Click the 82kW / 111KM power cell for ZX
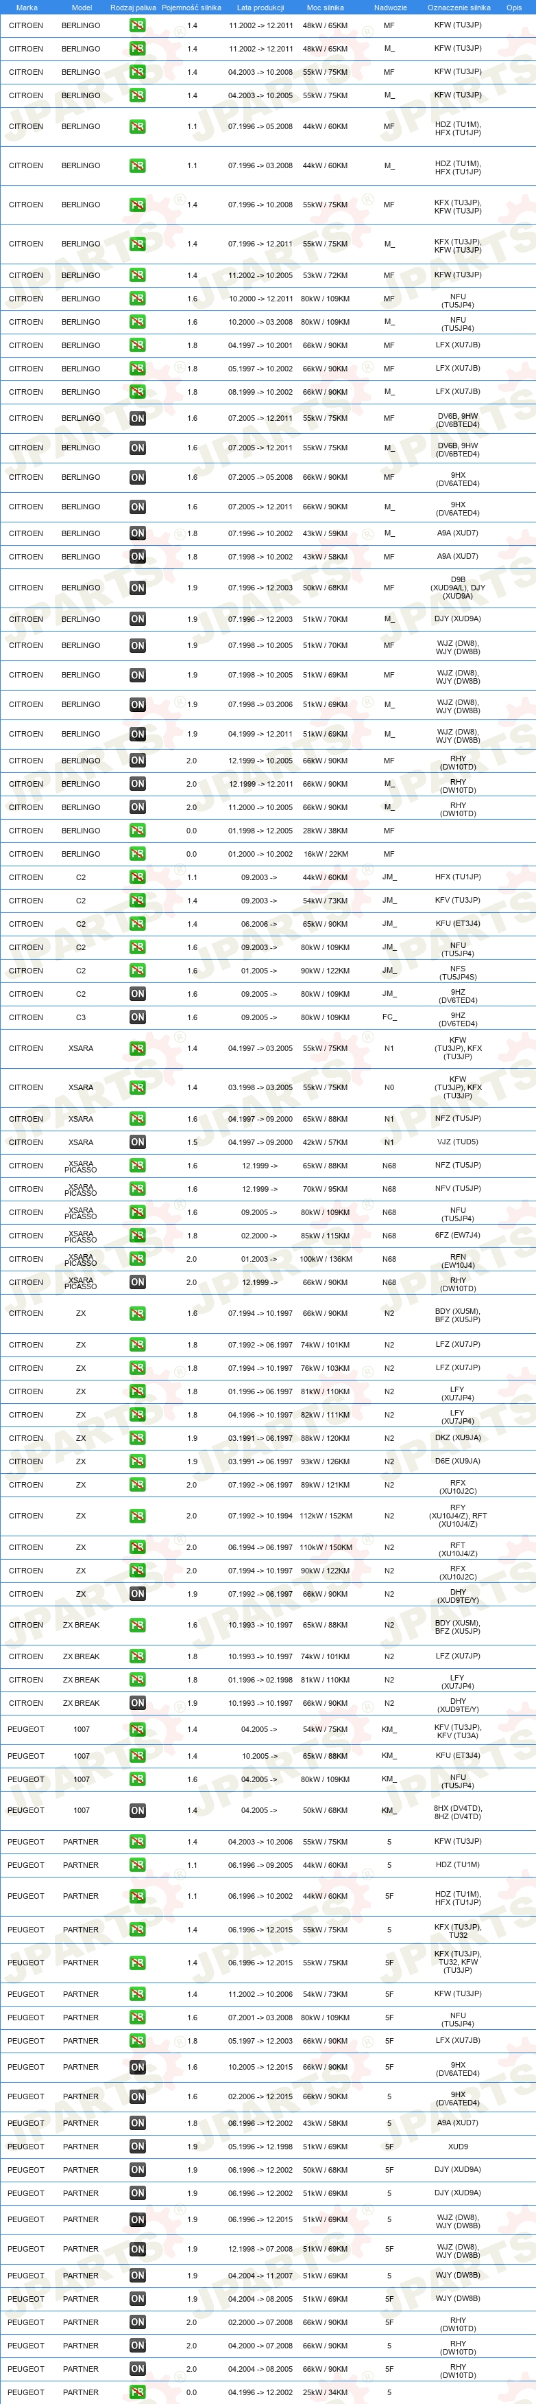This screenshot has width=536, height=2404. (x=326, y=1415)
